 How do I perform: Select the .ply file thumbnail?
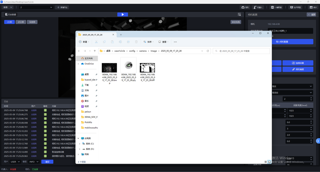pyautogui.click(x=128, y=65)
